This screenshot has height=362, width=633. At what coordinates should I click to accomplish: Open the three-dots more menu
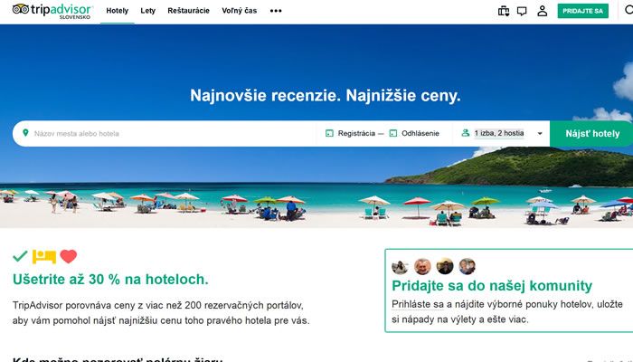276,11
